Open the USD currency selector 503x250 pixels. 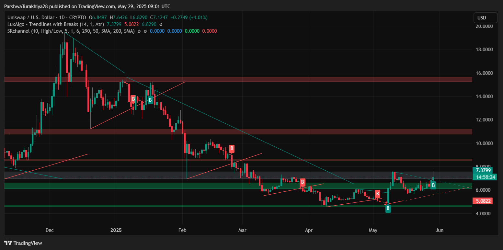click(485, 17)
